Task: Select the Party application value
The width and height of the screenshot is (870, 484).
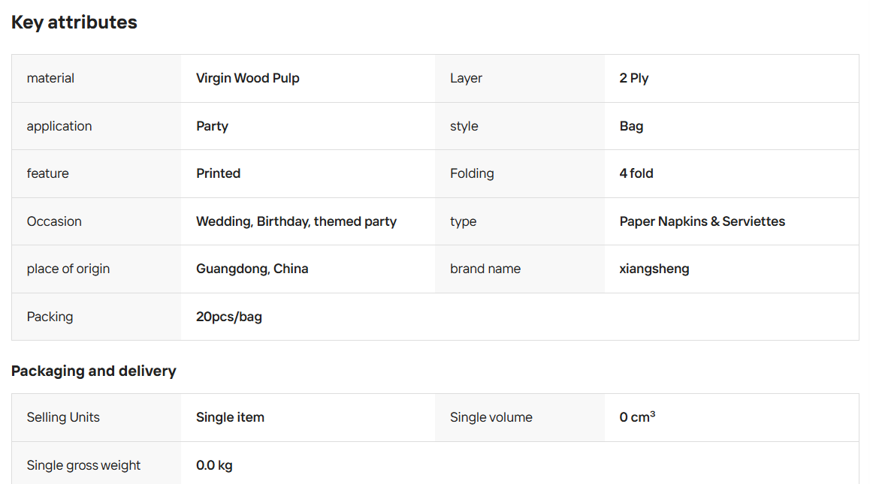Action: 212,126
